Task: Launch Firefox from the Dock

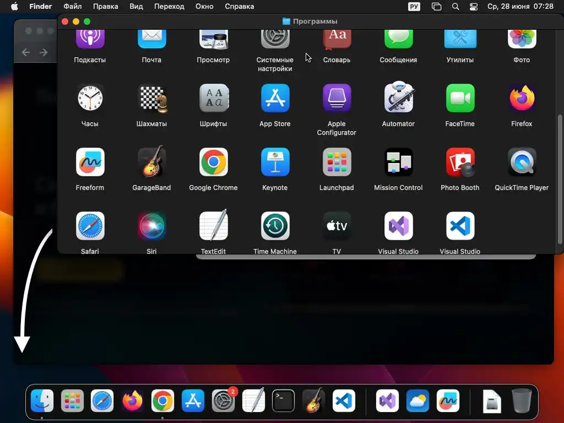Action: 132,400
